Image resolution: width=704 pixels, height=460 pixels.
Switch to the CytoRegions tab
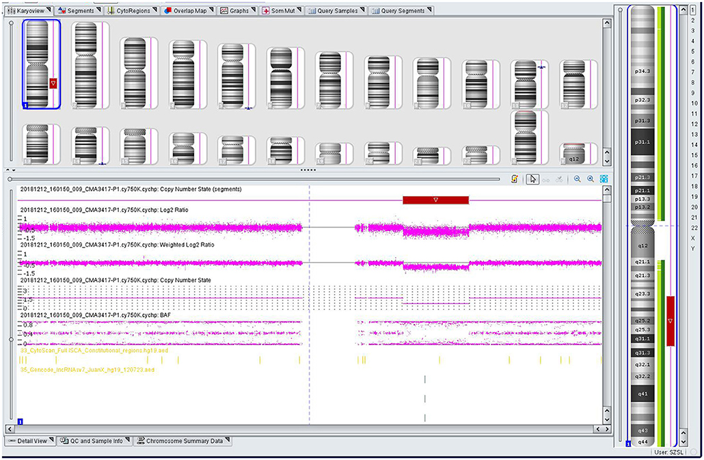click(x=132, y=10)
